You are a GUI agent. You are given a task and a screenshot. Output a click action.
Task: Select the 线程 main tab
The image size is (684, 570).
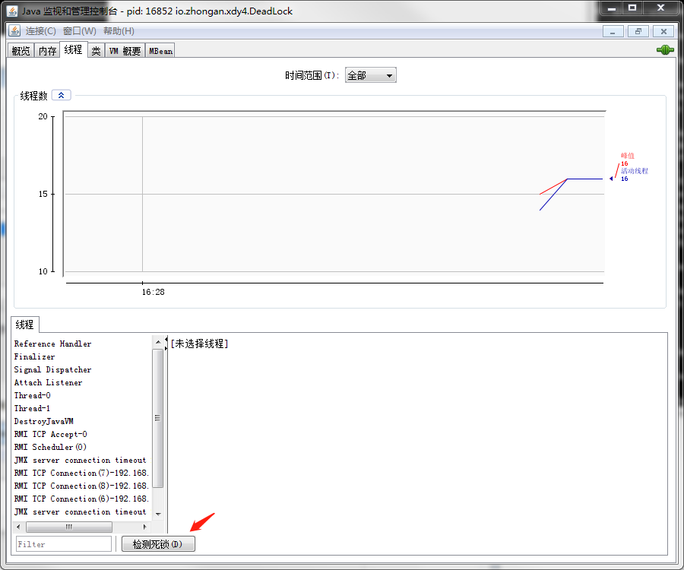coord(73,49)
